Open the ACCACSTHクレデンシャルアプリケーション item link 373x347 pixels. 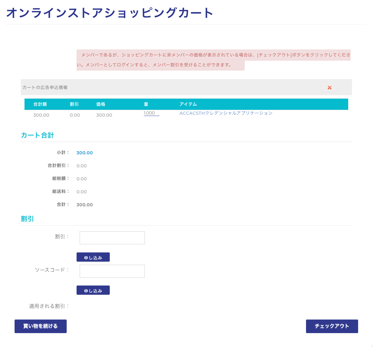(x=226, y=113)
